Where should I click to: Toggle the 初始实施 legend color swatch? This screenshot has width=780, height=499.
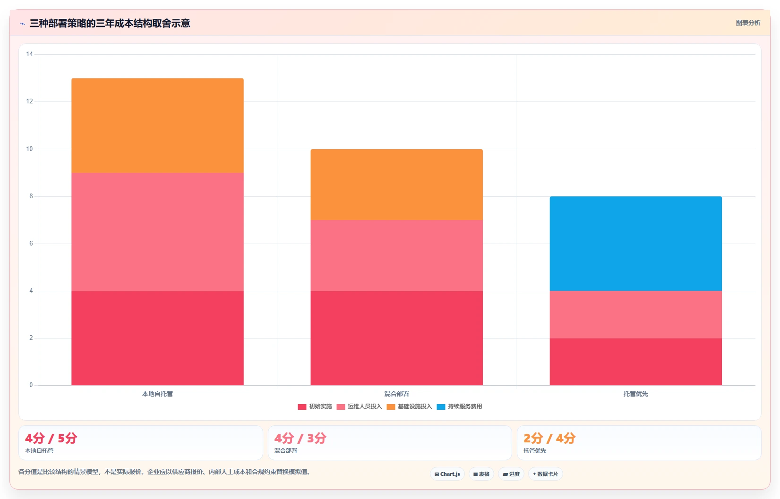[x=302, y=407]
